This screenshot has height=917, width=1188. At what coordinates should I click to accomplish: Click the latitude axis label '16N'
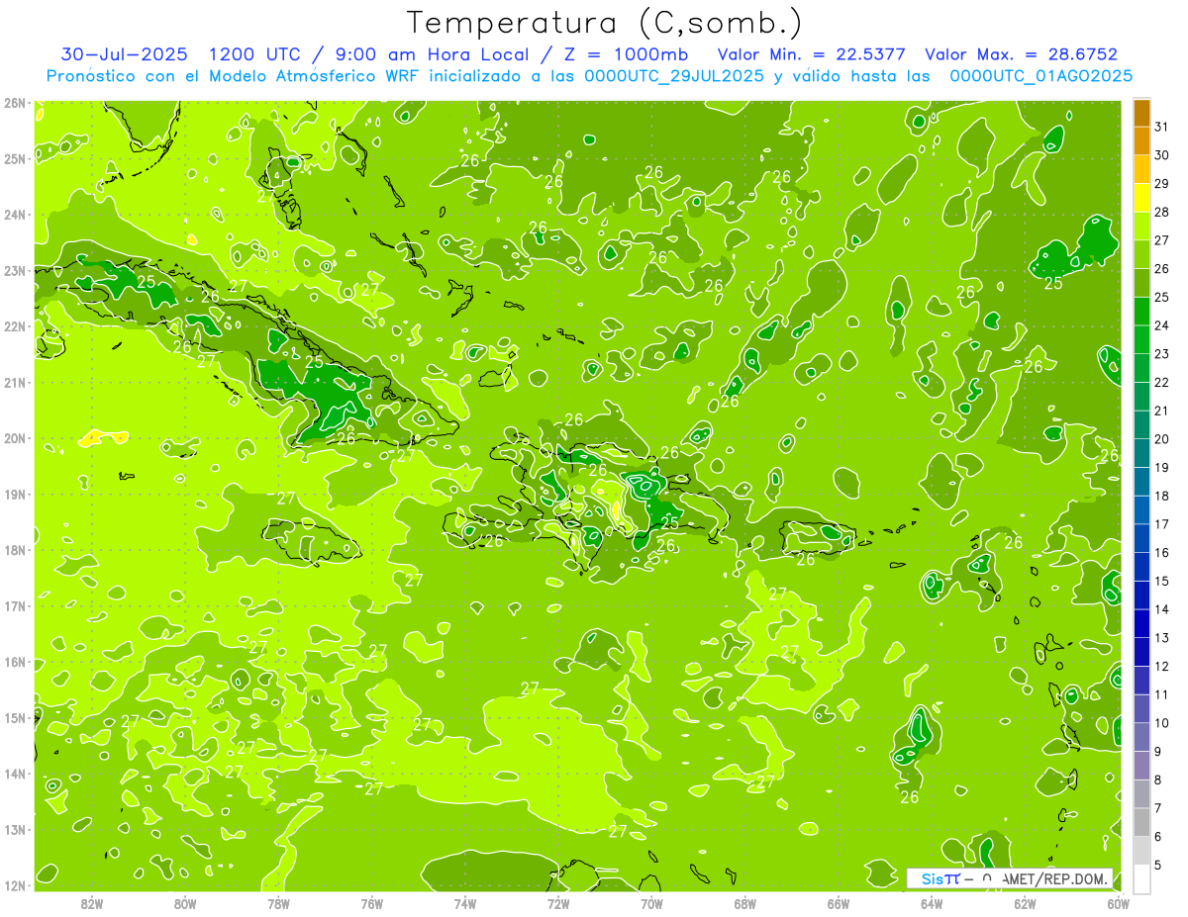click(15, 661)
